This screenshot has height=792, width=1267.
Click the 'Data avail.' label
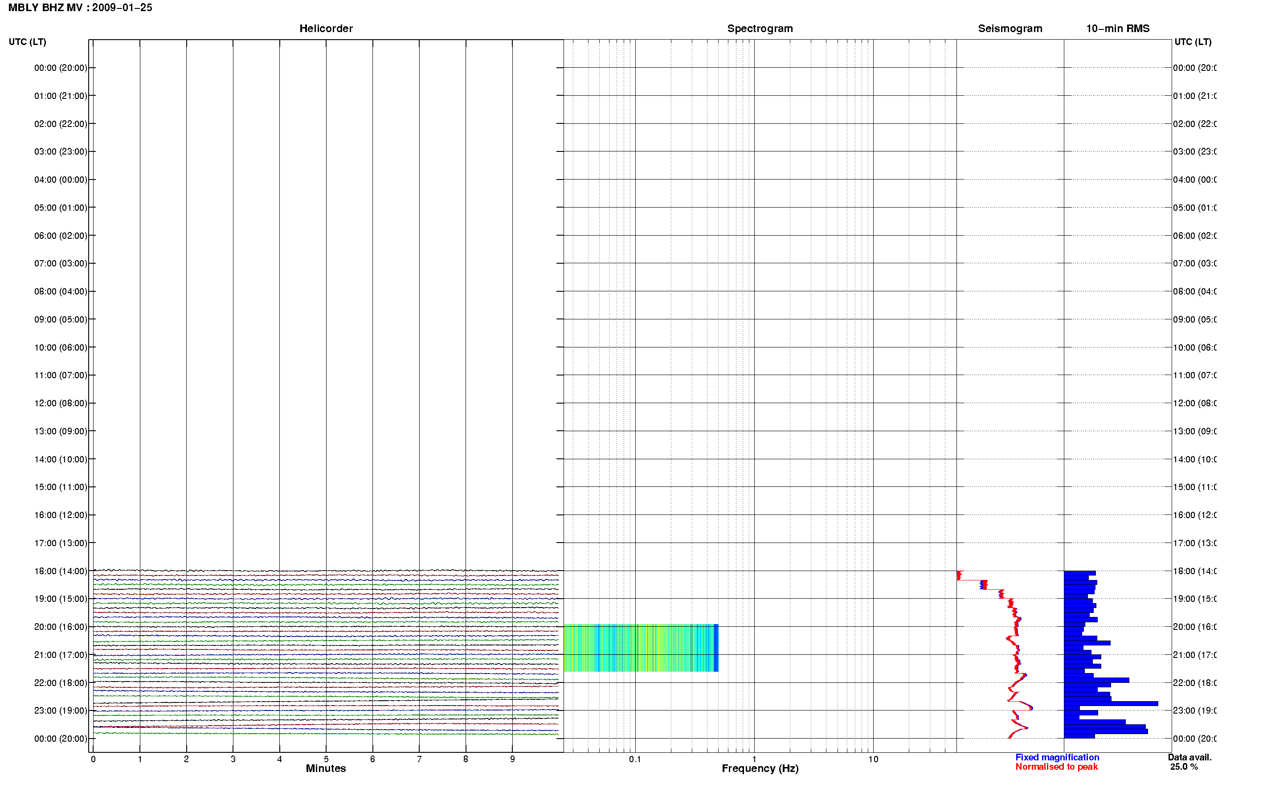click(x=1189, y=757)
